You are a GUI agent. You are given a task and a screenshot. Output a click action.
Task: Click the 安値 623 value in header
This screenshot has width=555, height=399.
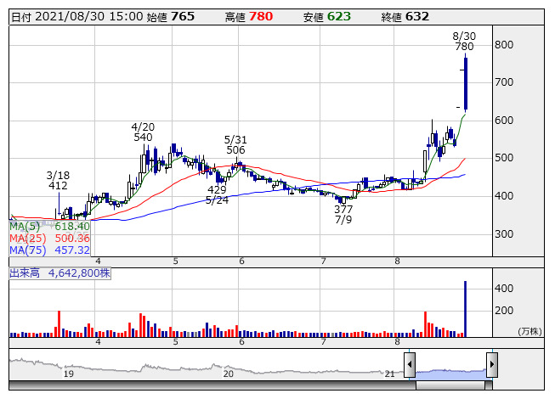pos(339,17)
